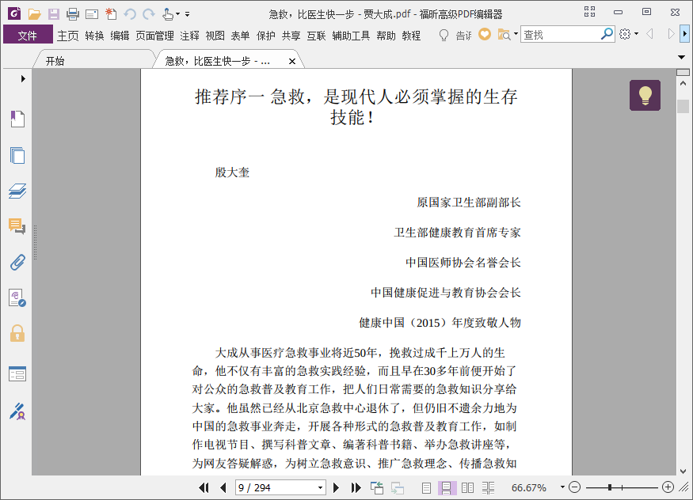Zoom in with the plus button
This screenshot has width=693, height=500.
coord(668,487)
